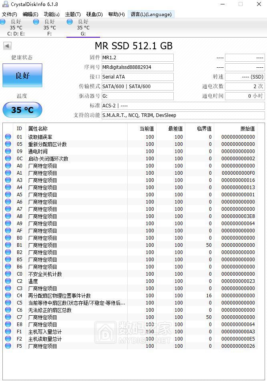Select the F: drive status icon
The width and height of the screenshot is (267, 381).
click(36, 22)
